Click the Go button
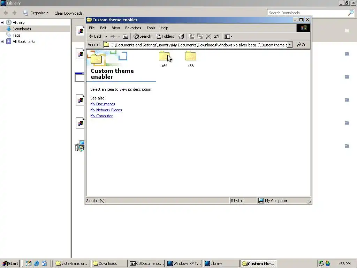This screenshot has height=268, width=357. (302, 45)
